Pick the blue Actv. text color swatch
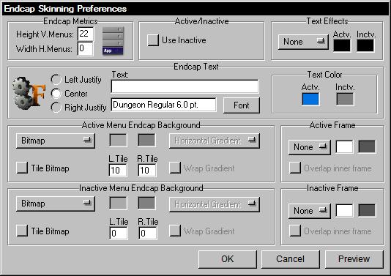This screenshot has height=276, width=391. click(x=310, y=99)
